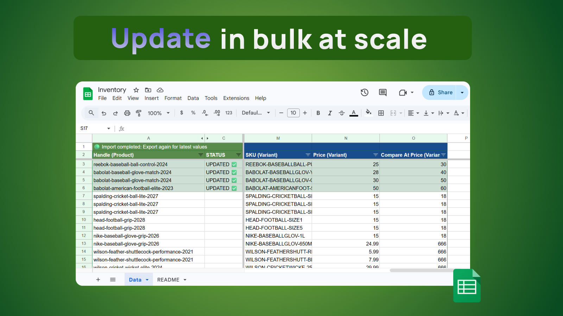Screen dimensions: 563x316
Task: Toggle UPDATED checkbox for babolat-american-football-elite-2023
Action: tap(234, 188)
